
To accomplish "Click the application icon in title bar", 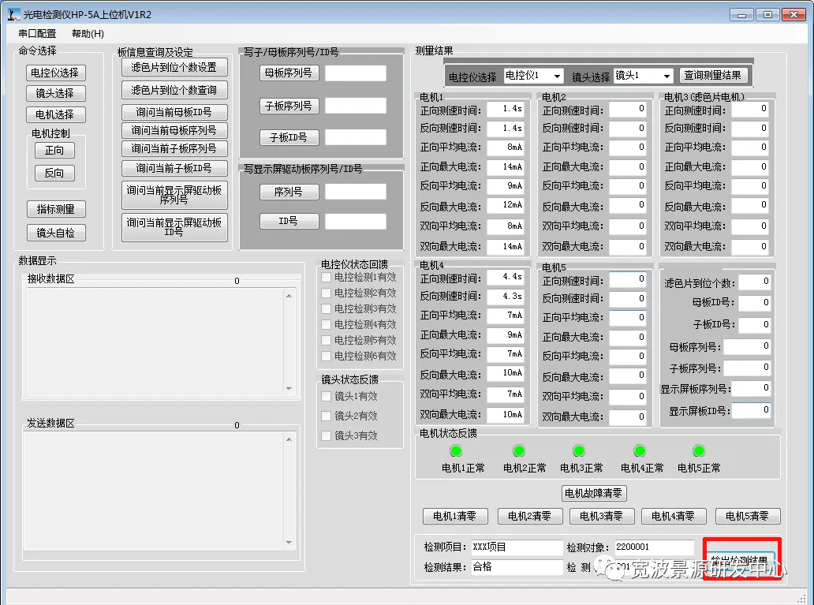I will pos(13,14).
